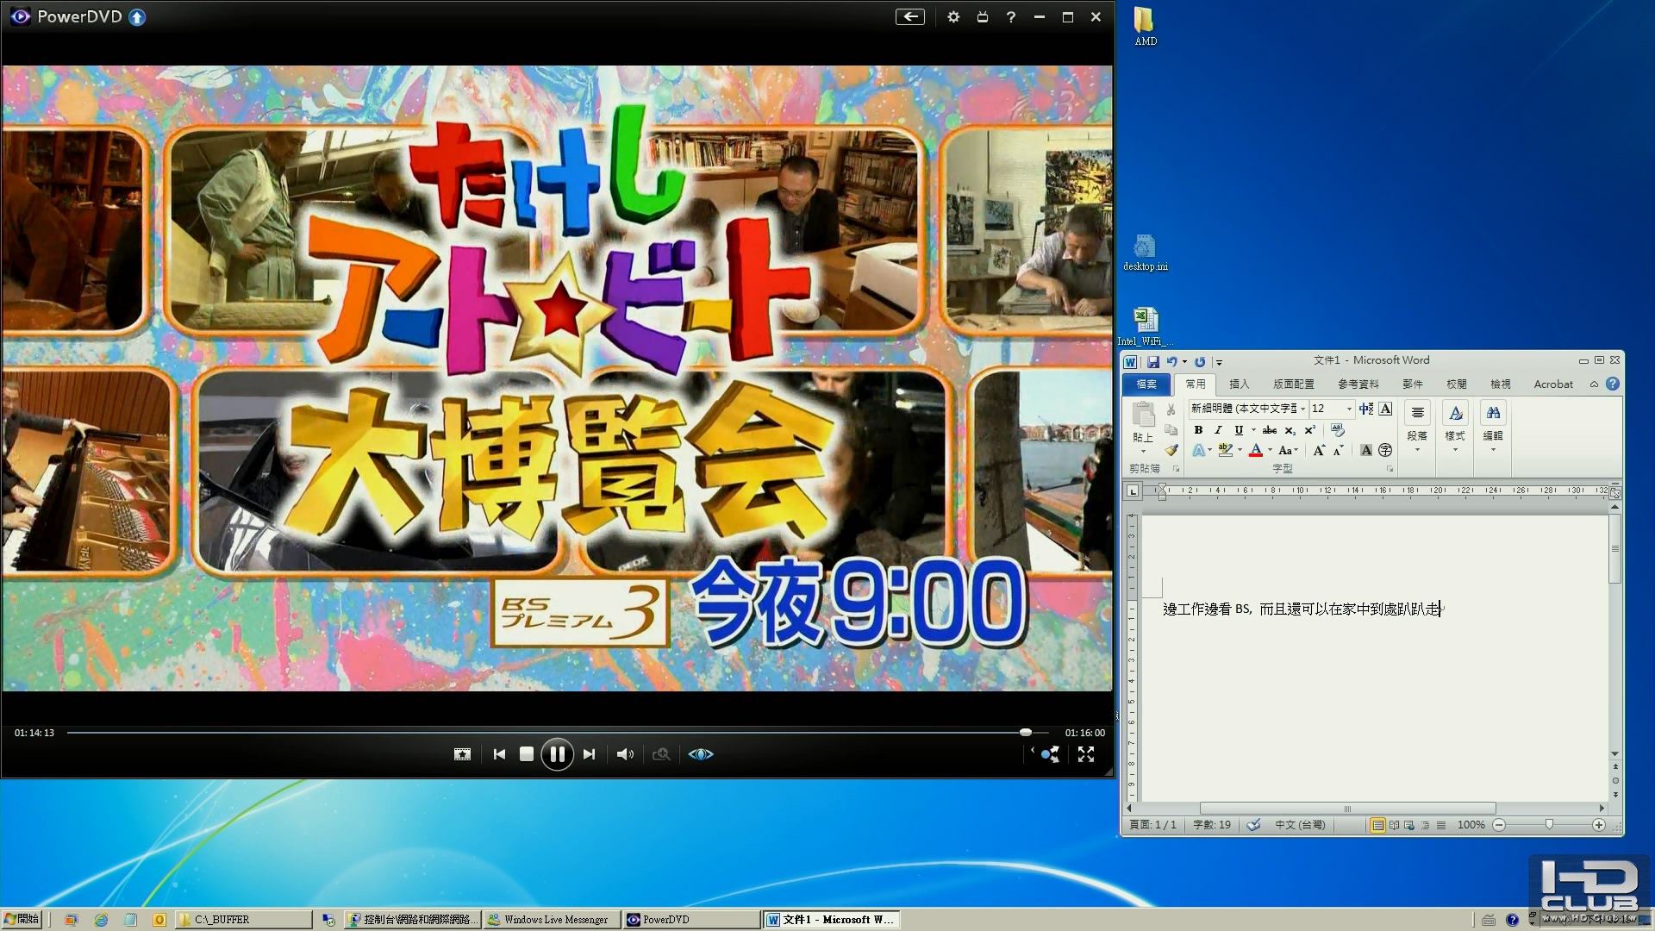Skip to next chapter in PowerDVD

coord(589,754)
